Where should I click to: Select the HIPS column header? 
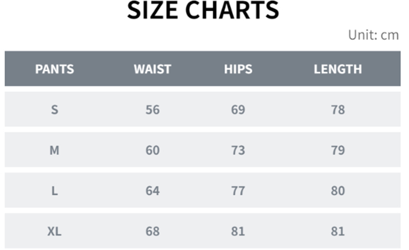pyautogui.click(x=238, y=69)
